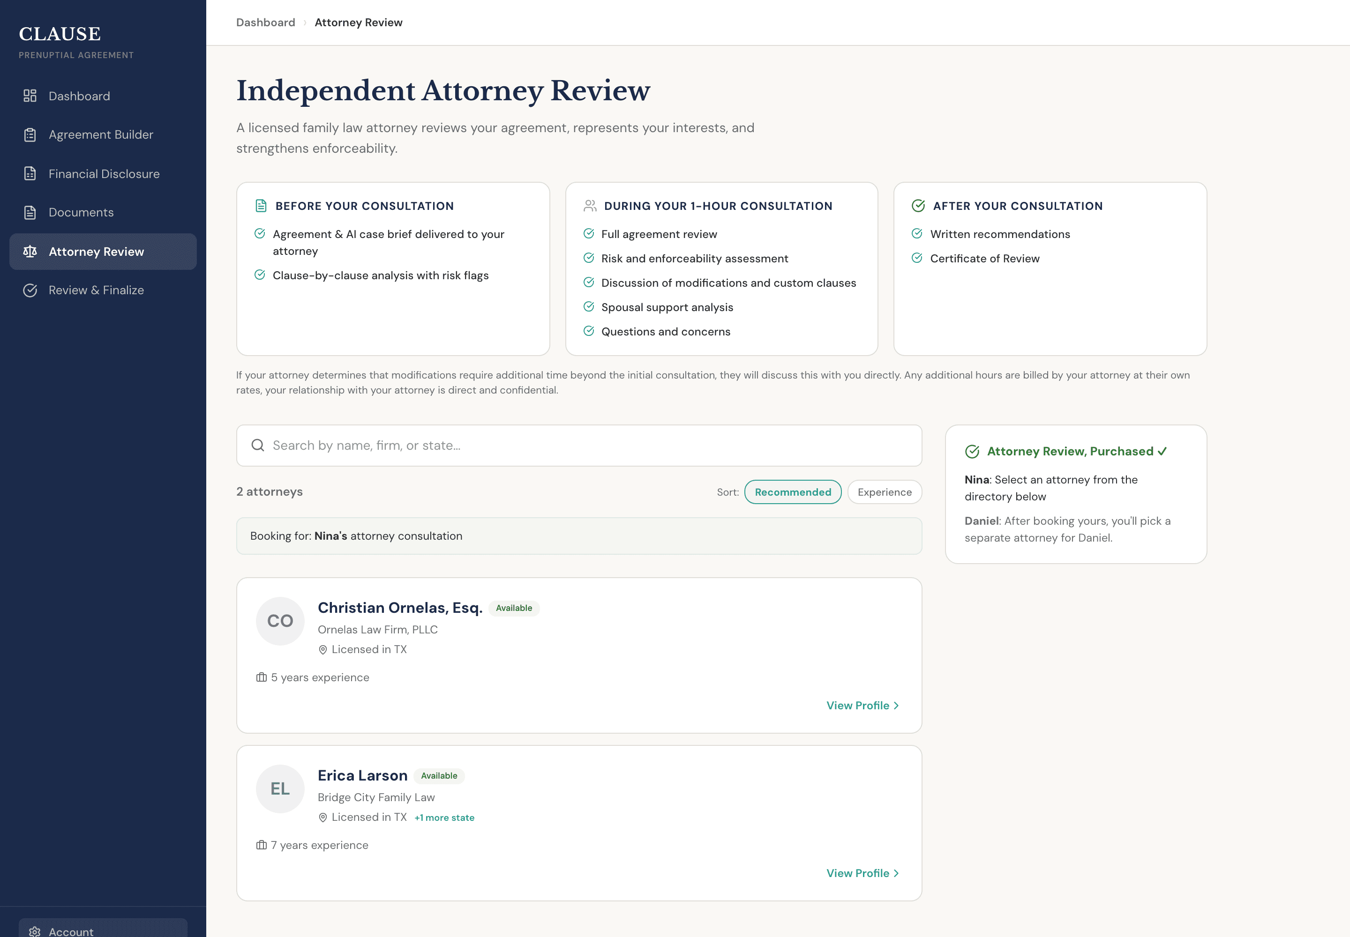Click the location pin by Christian's Licensed in TX

point(322,649)
